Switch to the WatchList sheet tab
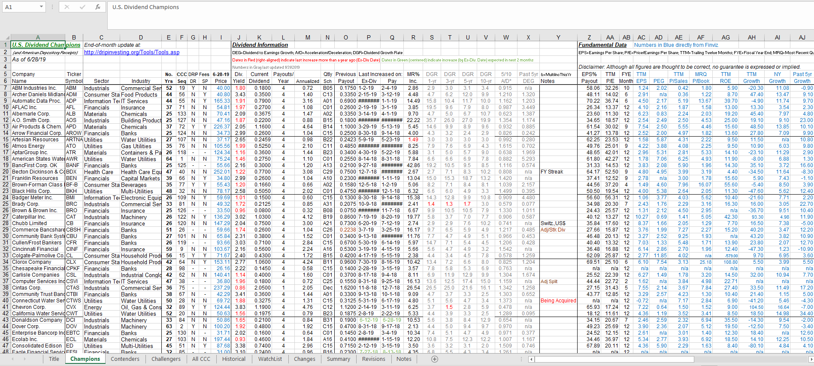 pos(270,359)
